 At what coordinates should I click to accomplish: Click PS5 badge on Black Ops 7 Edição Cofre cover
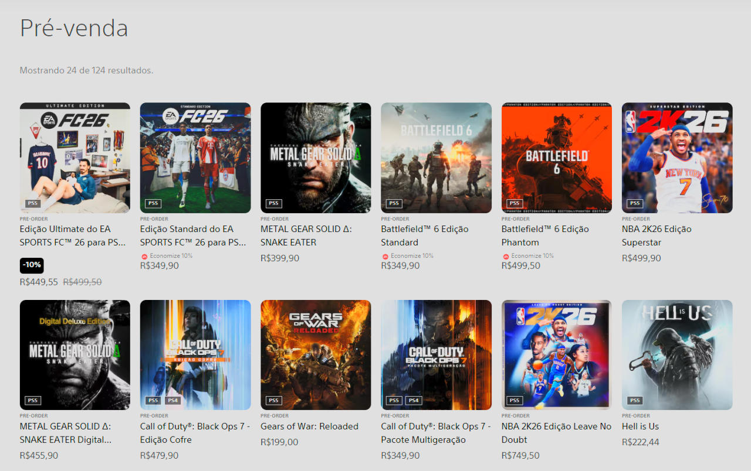pyautogui.click(x=153, y=401)
